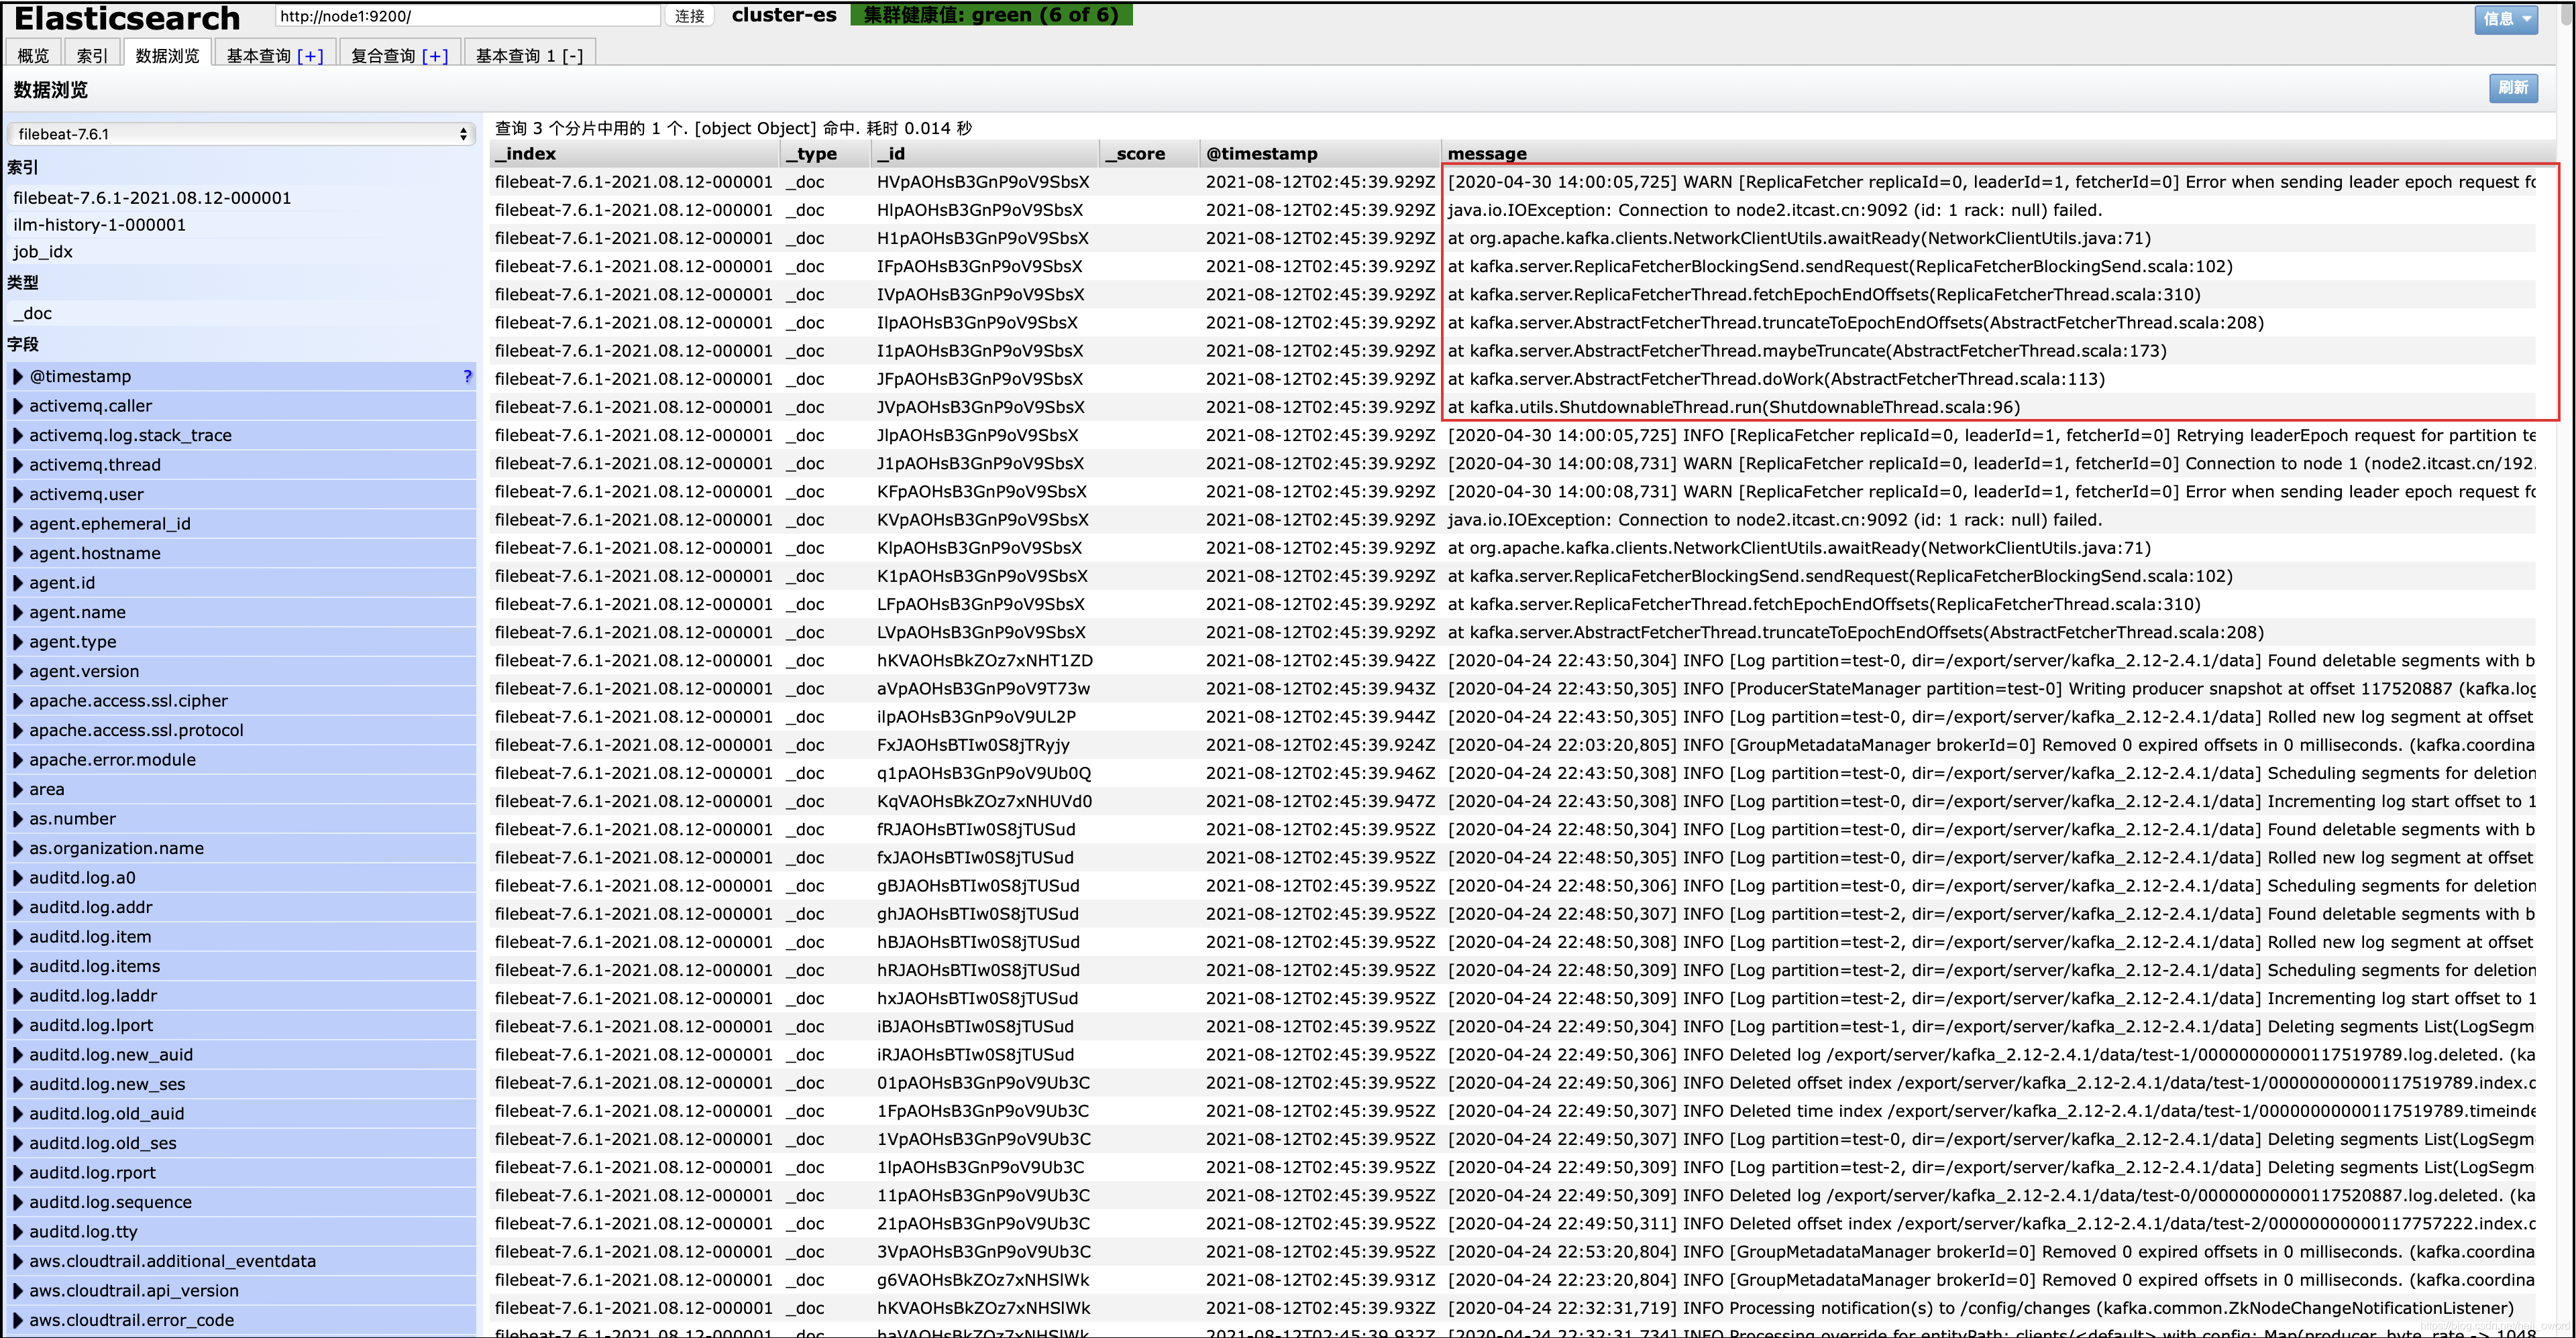Open the 基本查询 [+] tab
The height and width of the screenshot is (1338, 2576).
tap(275, 55)
